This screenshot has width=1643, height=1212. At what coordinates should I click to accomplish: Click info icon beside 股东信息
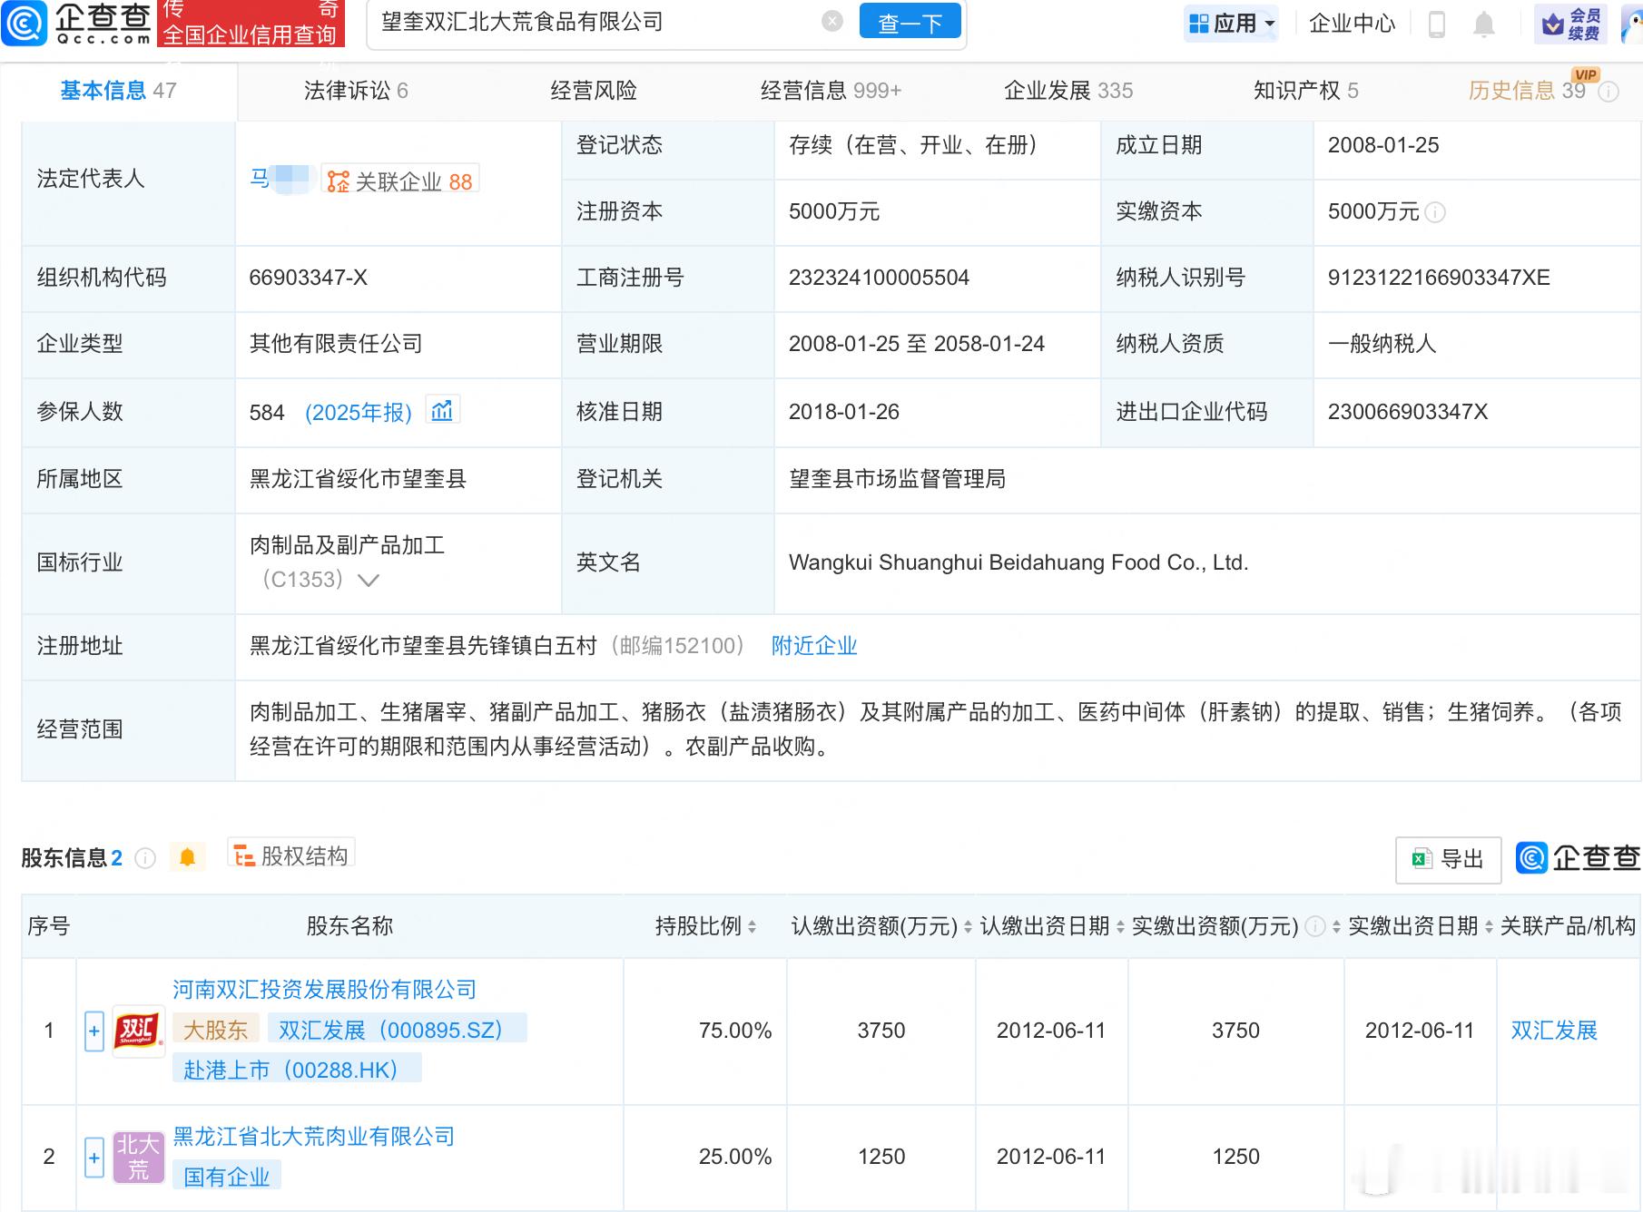(x=145, y=858)
